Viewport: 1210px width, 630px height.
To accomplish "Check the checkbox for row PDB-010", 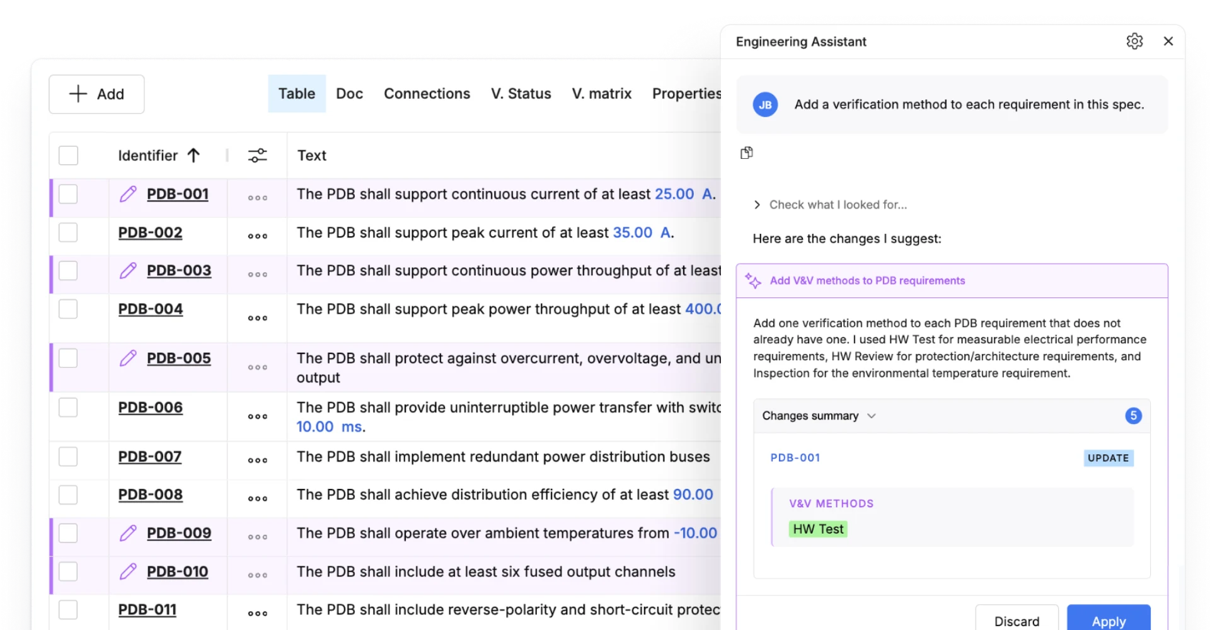I will click(x=68, y=571).
